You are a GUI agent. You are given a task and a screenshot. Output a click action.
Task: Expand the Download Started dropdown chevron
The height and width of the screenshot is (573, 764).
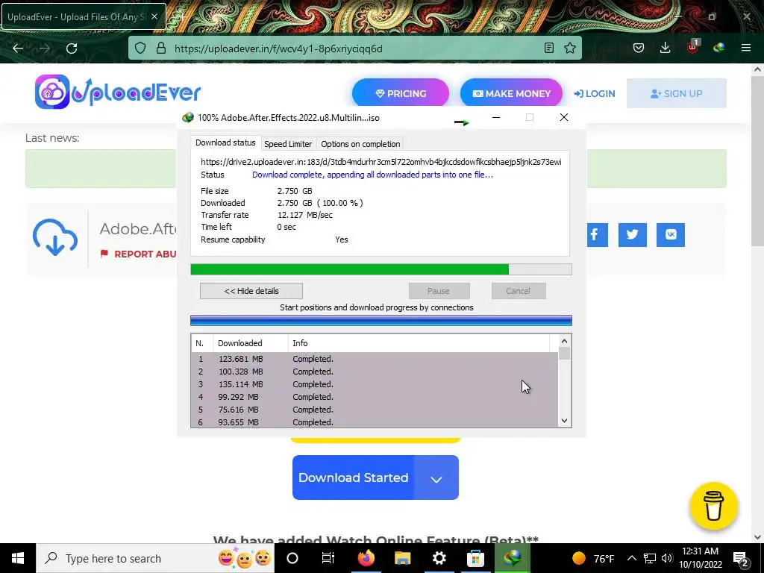pyautogui.click(x=436, y=478)
